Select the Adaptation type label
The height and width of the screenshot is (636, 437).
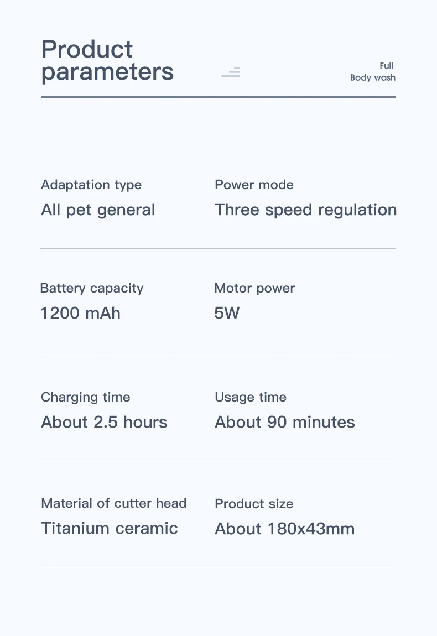point(91,185)
